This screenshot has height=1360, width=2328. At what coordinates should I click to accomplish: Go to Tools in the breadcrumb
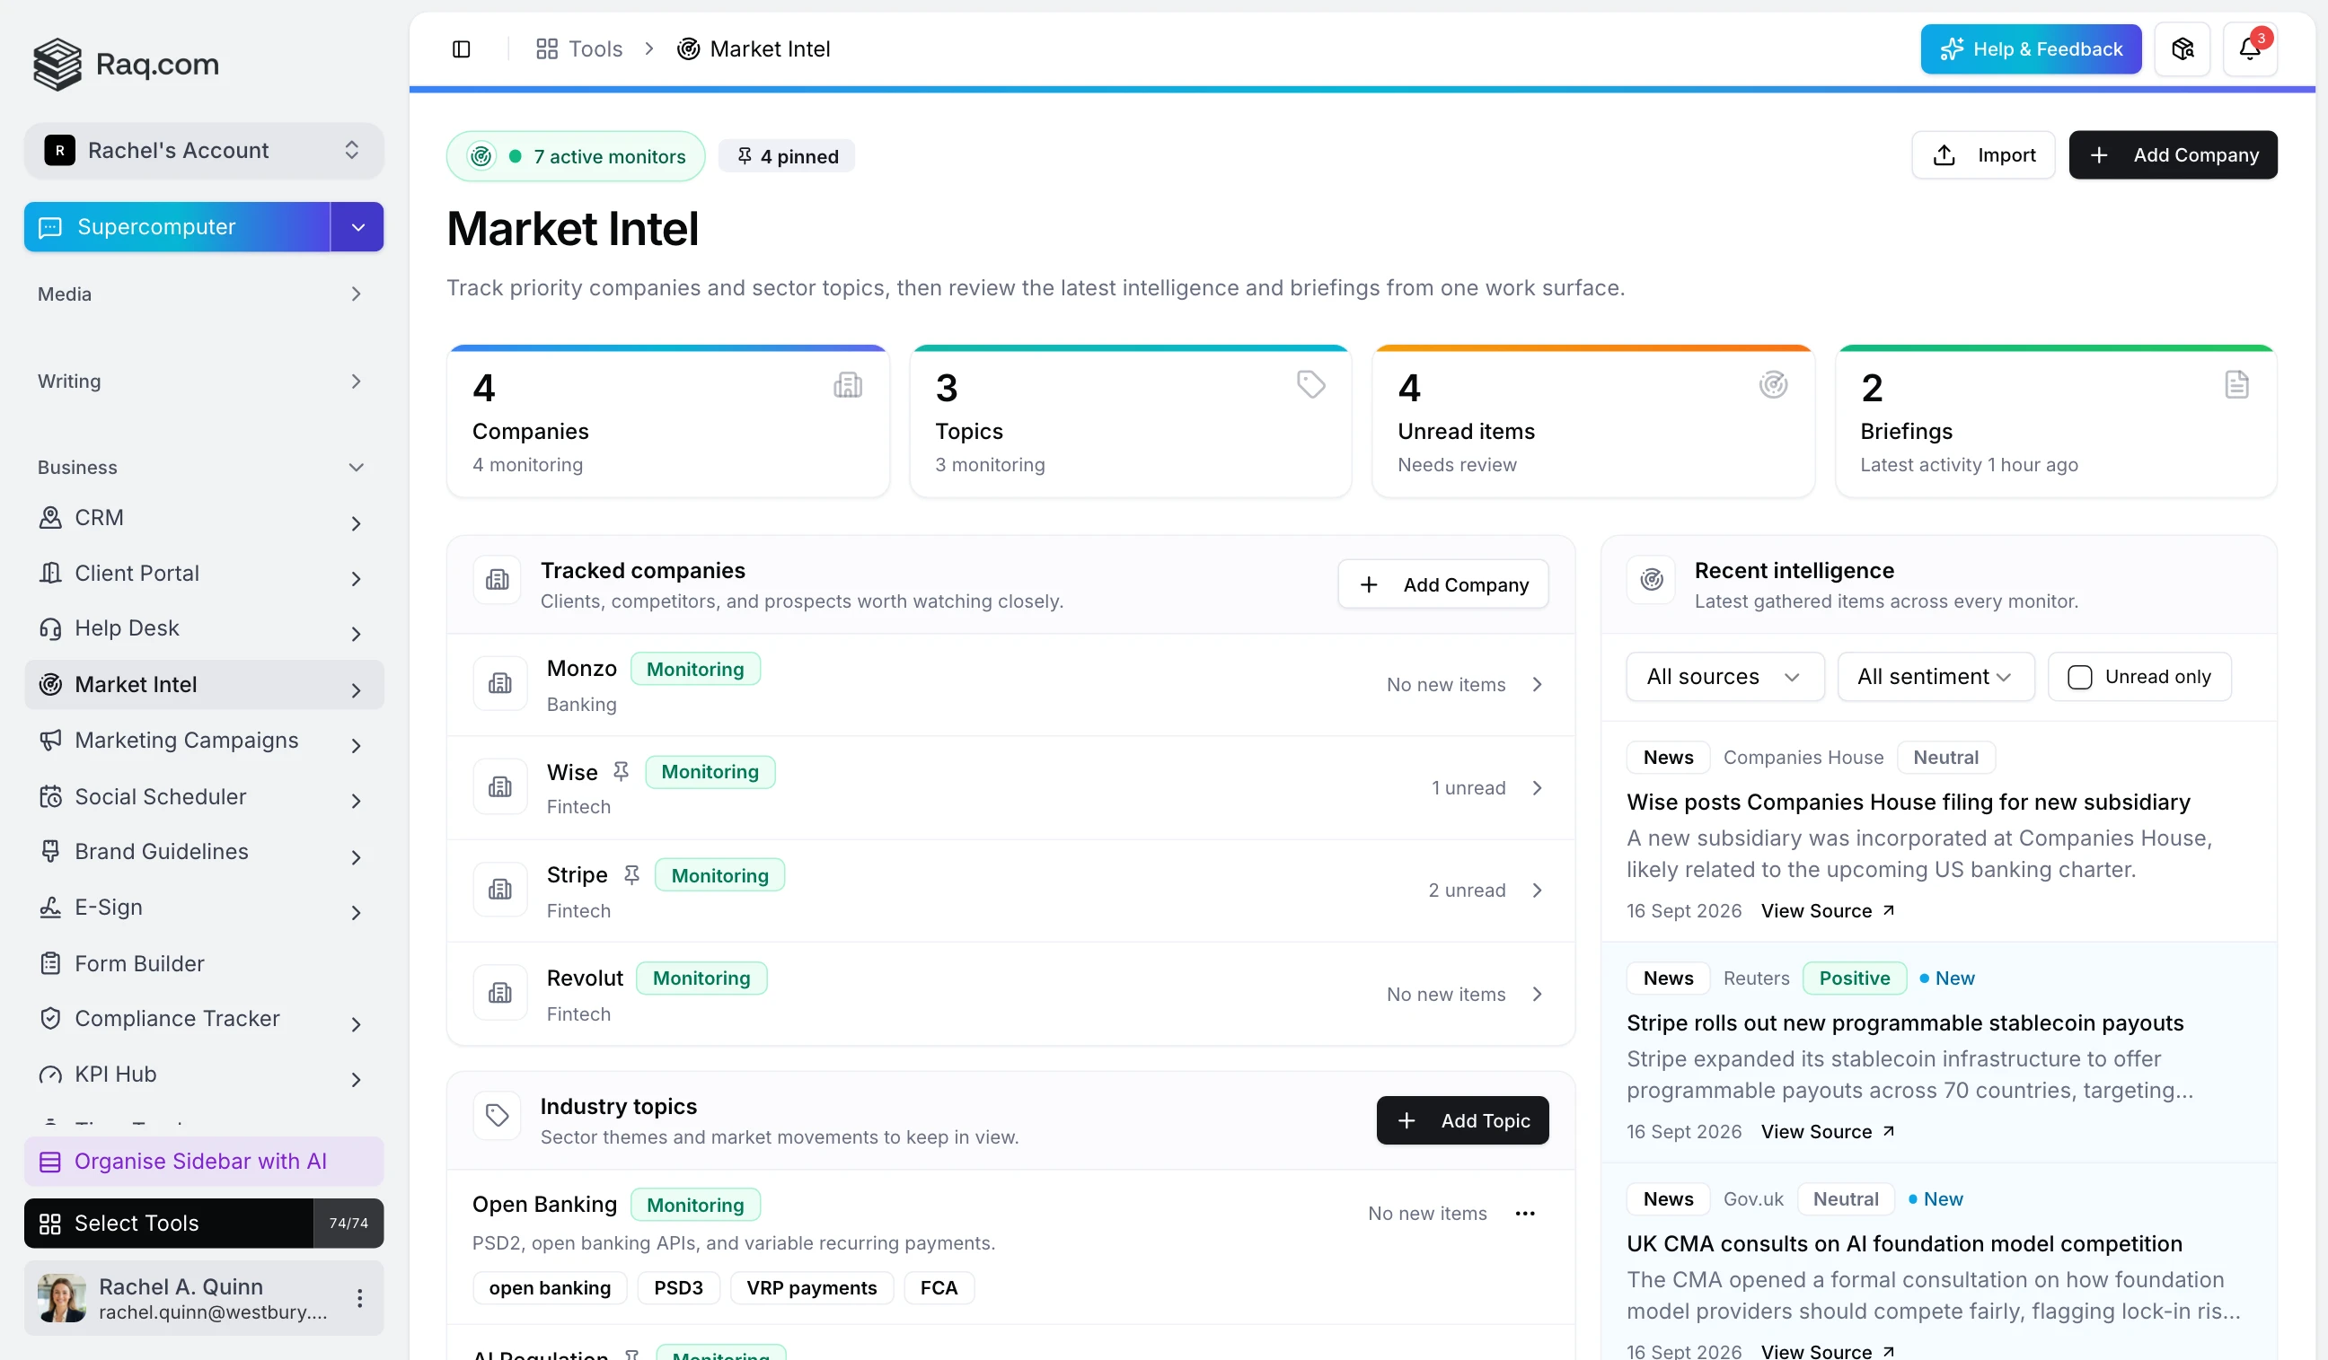coord(595,49)
